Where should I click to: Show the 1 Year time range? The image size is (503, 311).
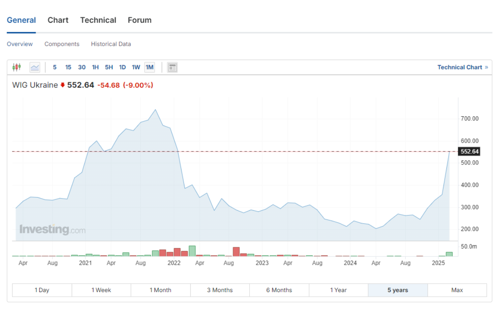tap(338, 290)
